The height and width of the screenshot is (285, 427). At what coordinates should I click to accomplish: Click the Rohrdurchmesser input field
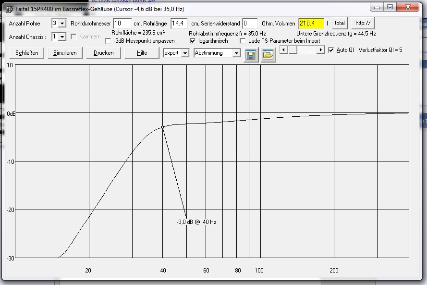click(122, 24)
